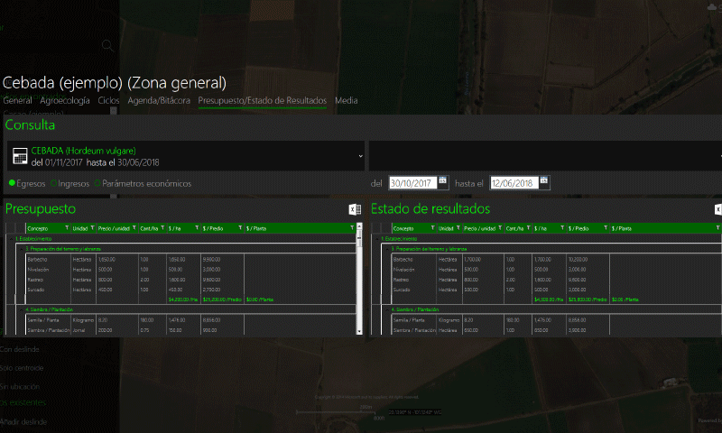Go to the Media tab
Image resolution: width=722 pixels, height=433 pixels.
pyautogui.click(x=346, y=101)
